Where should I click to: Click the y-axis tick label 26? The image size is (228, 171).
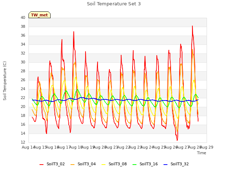(x=23, y=80)
